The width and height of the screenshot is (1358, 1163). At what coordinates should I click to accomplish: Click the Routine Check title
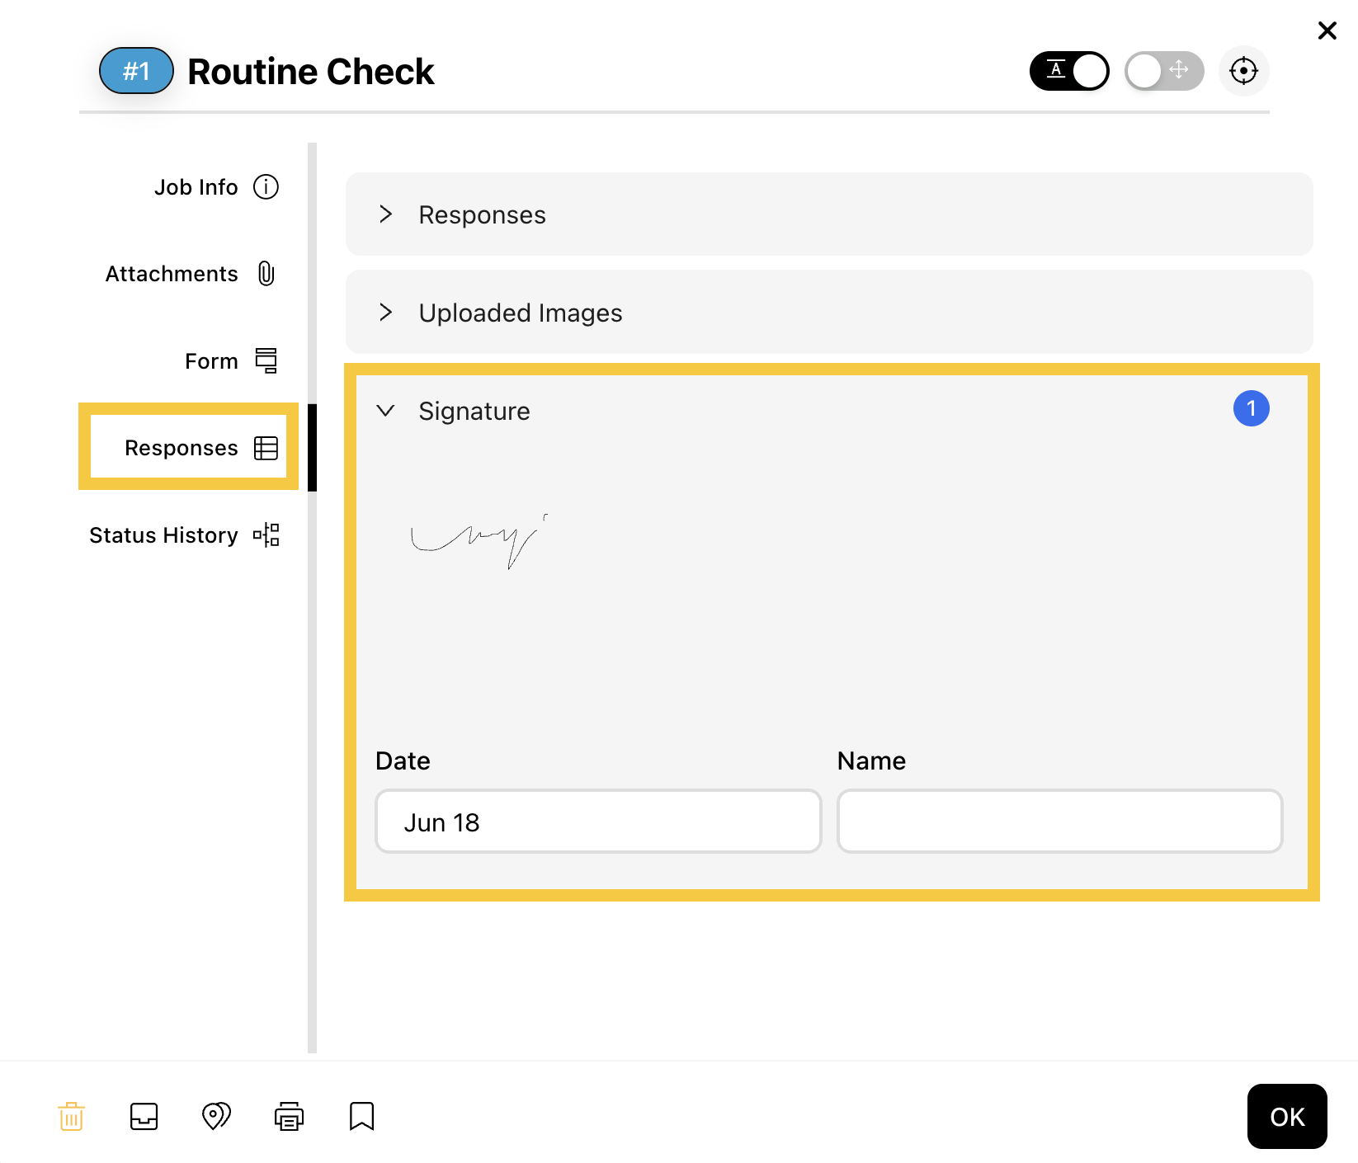pos(311,72)
